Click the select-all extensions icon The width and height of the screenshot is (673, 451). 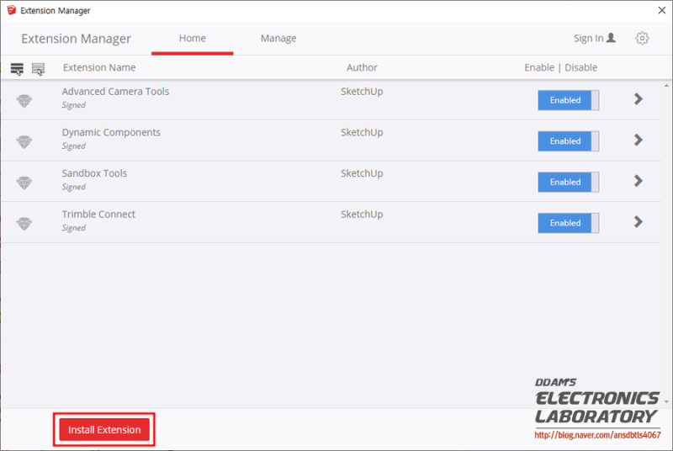click(x=17, y=69)
